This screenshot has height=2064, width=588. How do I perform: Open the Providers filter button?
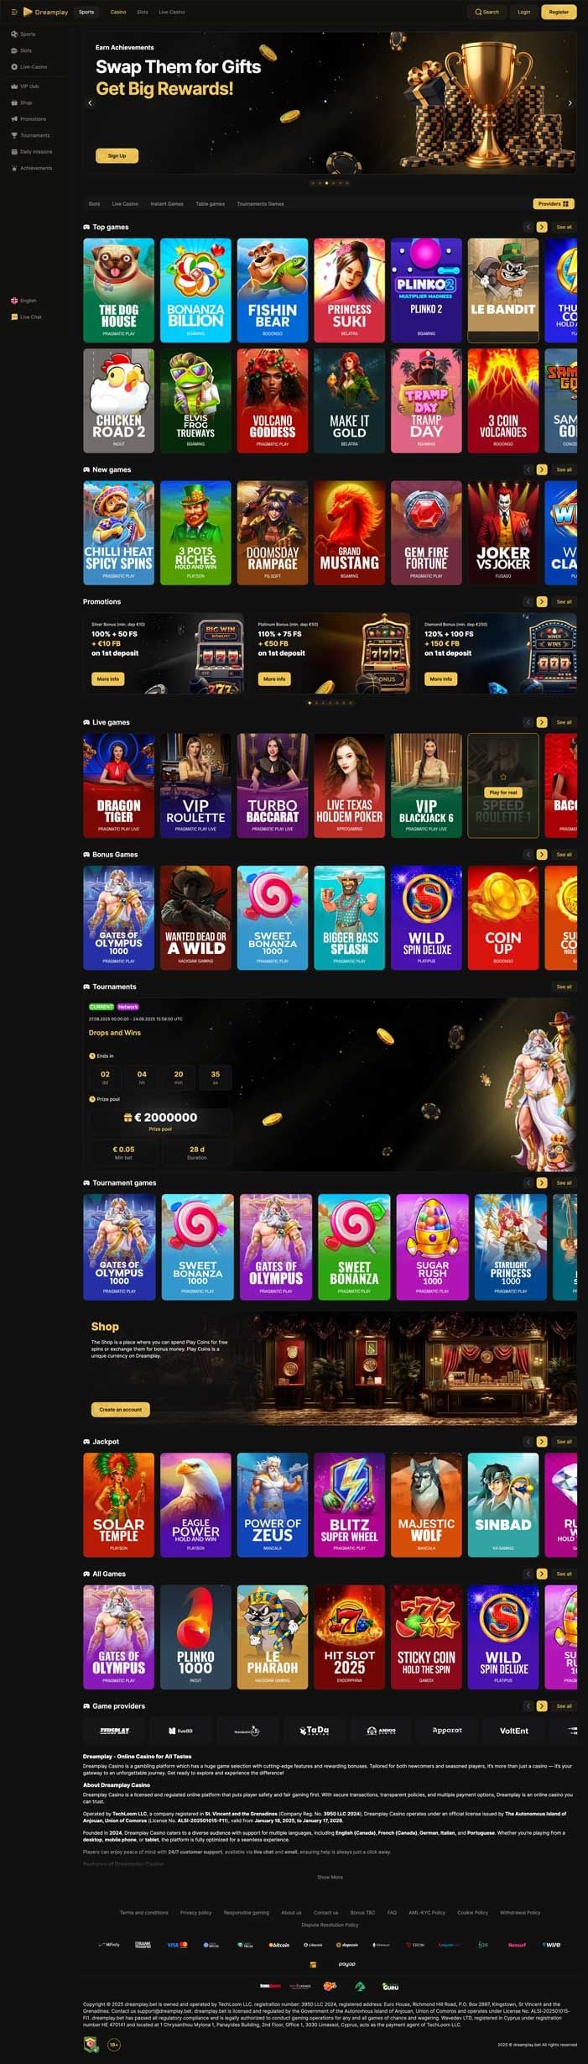coord(554,203)
